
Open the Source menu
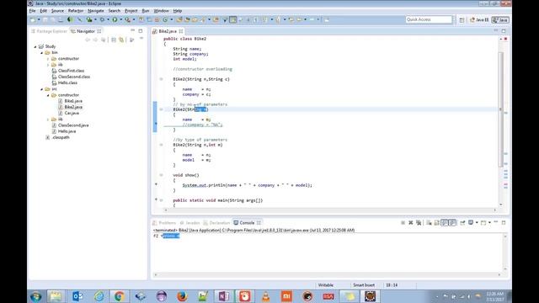tap(57, 11)
